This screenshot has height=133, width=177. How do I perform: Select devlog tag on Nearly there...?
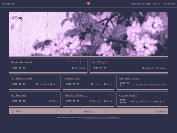coord(95,101)
